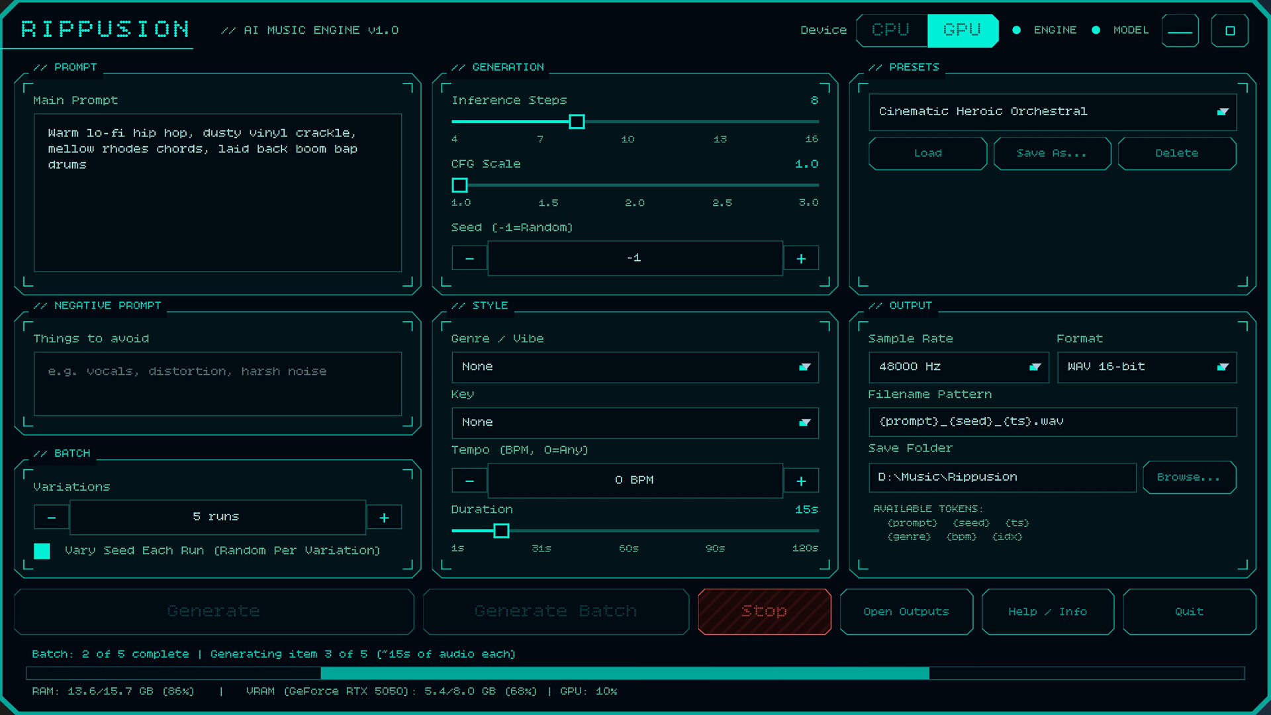Click the tempo field showing 0 BPM
1271x715 pixels.
(635, 481)
